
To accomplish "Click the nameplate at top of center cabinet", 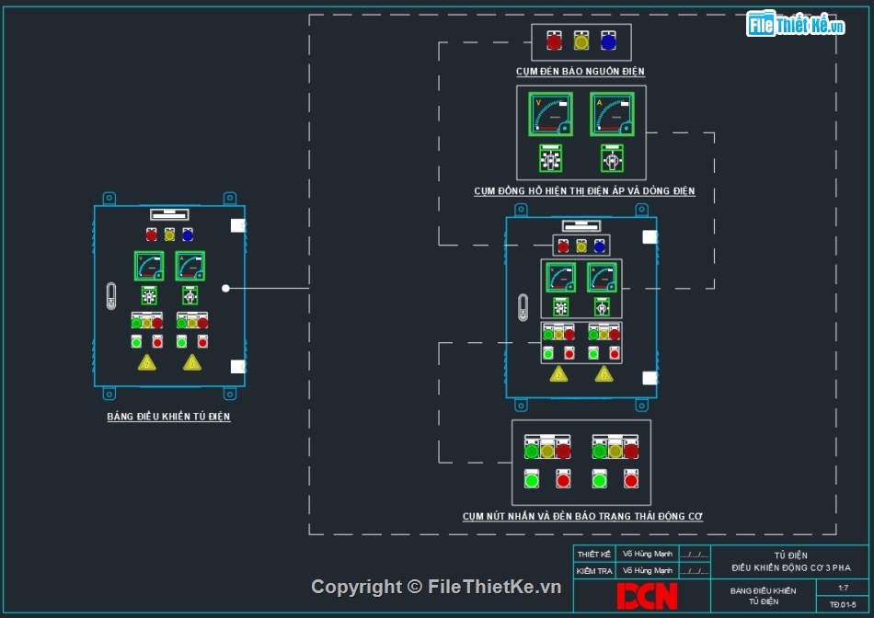I will [x=581, y=225].
